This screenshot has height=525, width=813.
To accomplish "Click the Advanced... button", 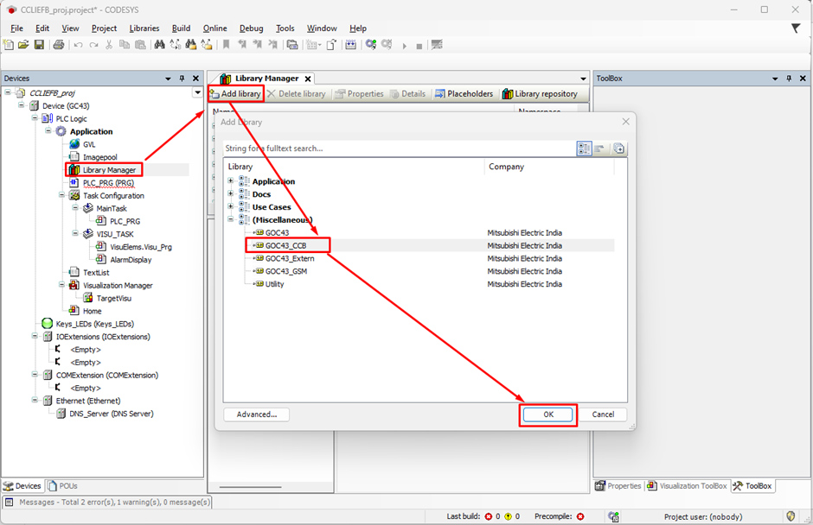I will [x=257, y=414].
